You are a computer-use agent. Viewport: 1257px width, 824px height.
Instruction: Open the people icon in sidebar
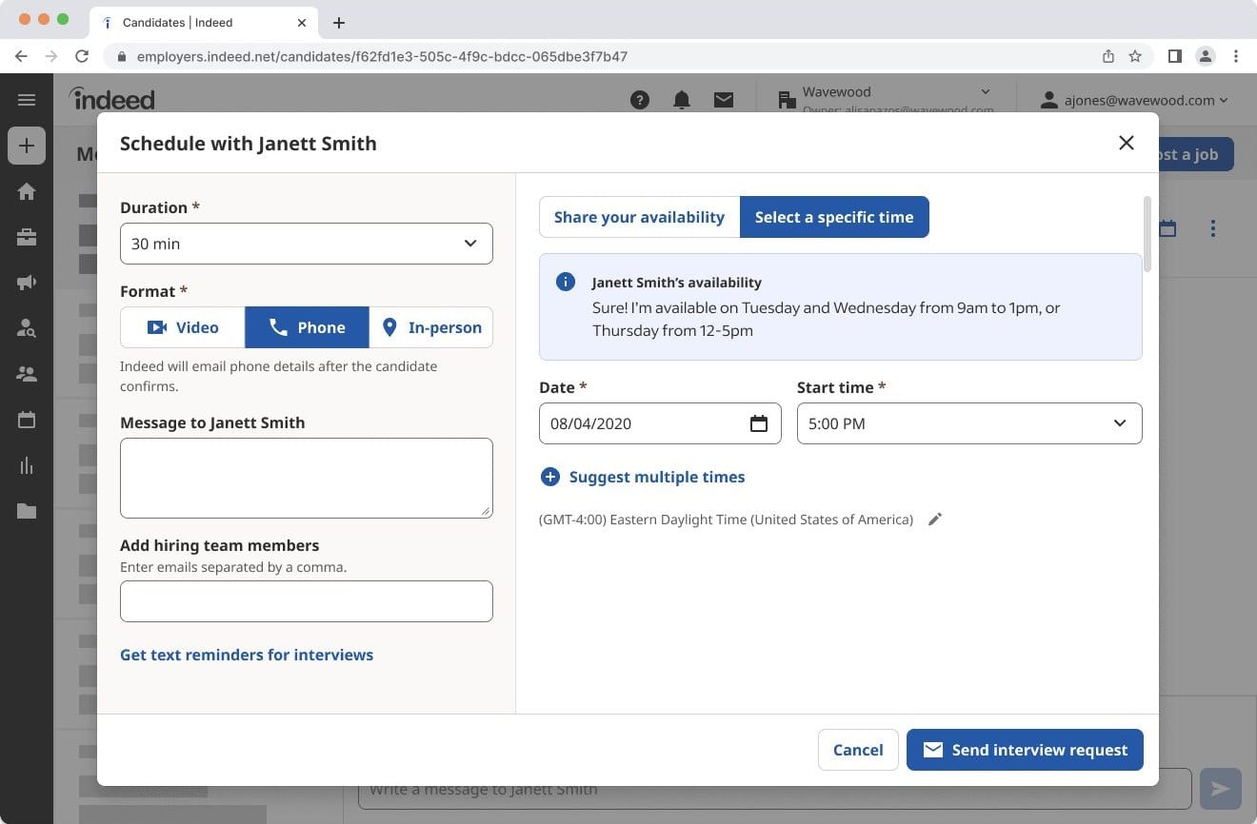coord(27,374)
